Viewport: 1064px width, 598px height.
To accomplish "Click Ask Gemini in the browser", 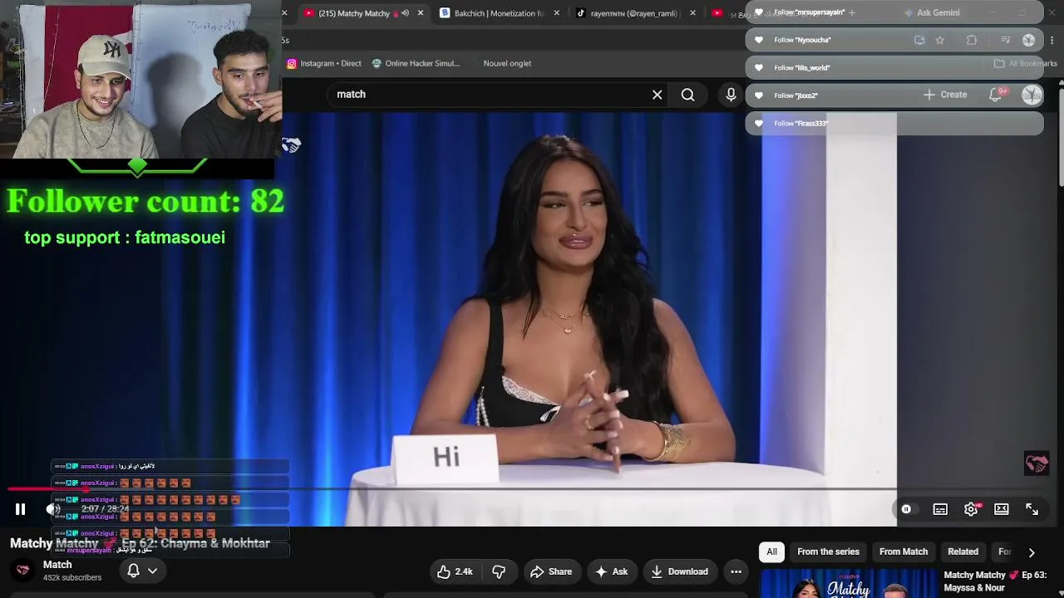I will tap(932, 13).
